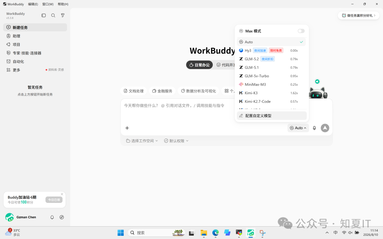The height and width of the screenshot is (239, 383).
Task: Toggle the Max 模式 switch
Action: click(301, 31)
